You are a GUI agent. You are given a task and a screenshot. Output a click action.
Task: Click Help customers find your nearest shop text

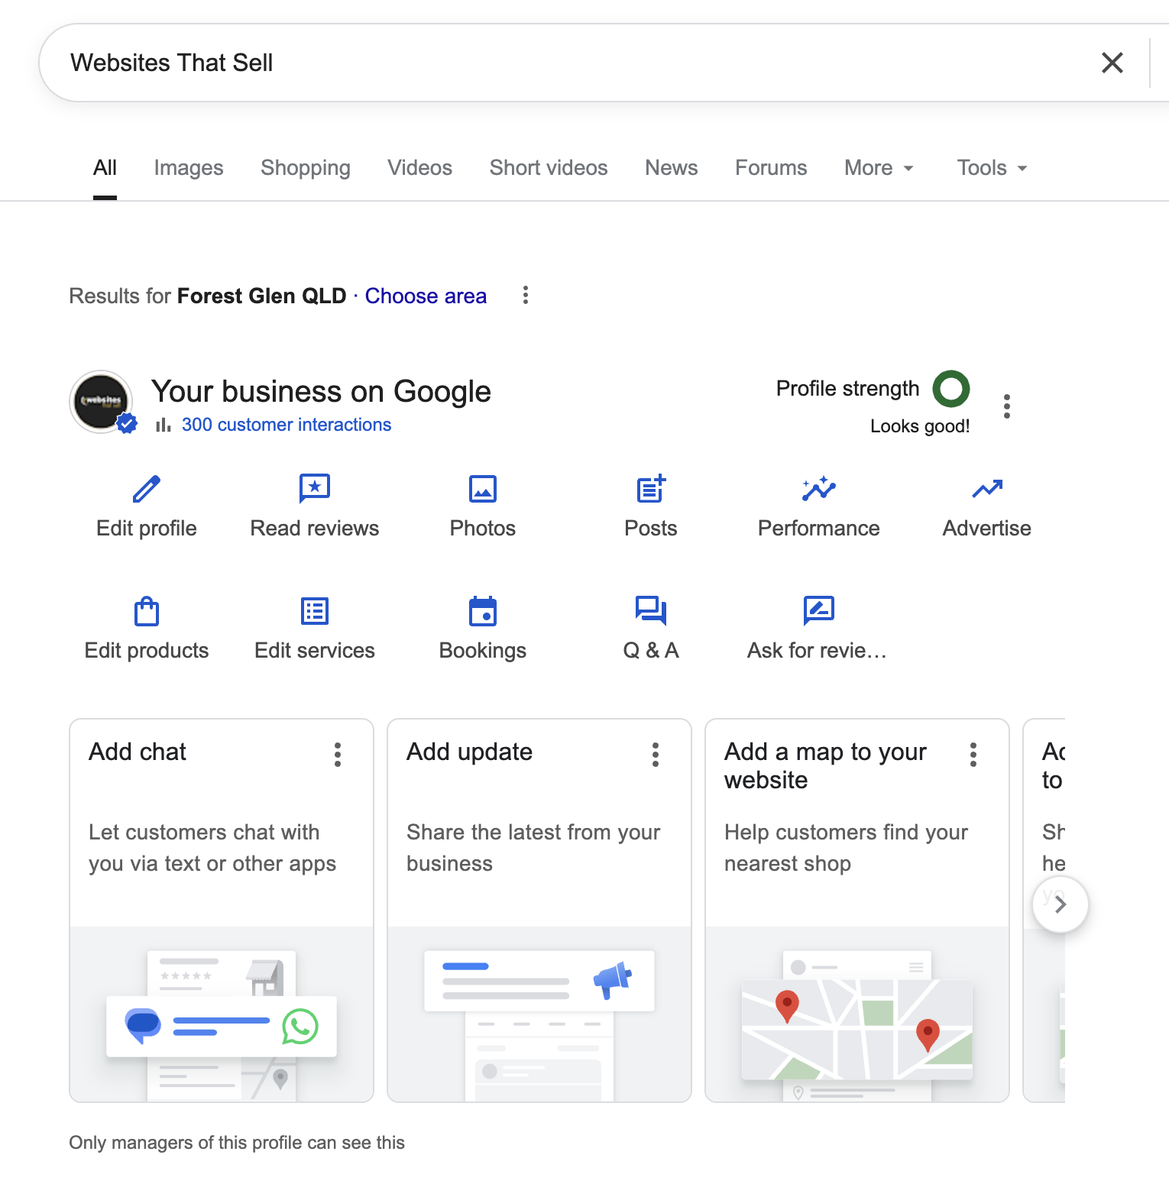tap(846, 848)
